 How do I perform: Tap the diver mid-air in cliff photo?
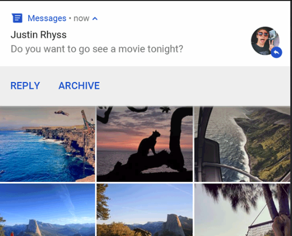pyautogui.click(x=62, y=113)
